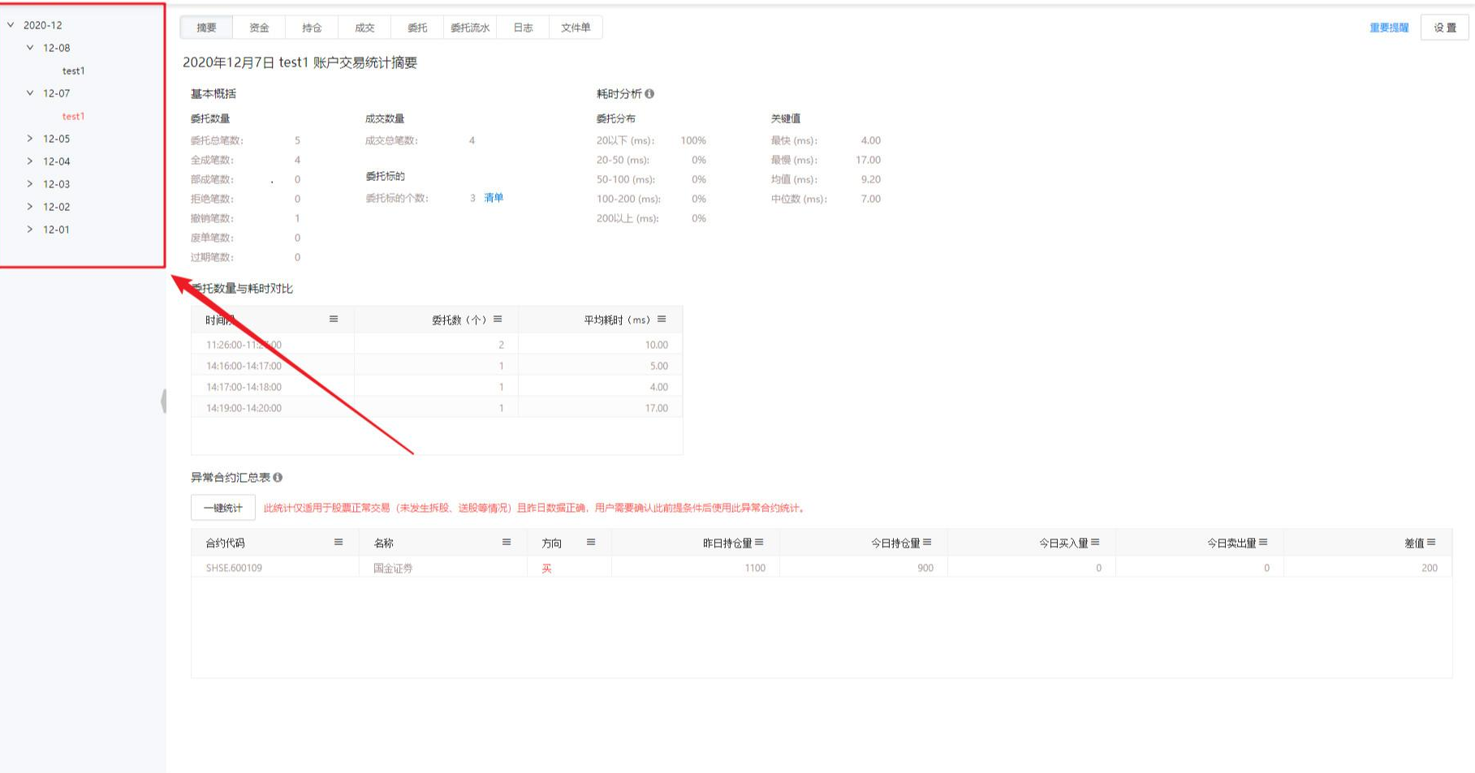Click the 设置 button
Screen dimensions: 1475x773
click(1444, 28)
